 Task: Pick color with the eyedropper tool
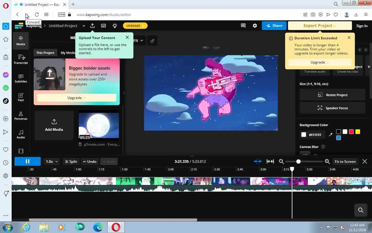(x=330, y=135)
